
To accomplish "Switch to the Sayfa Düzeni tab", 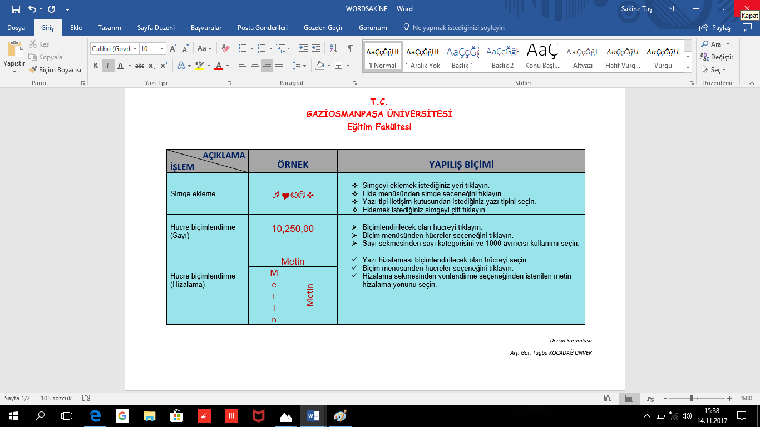I will click(x=156, y=28).
